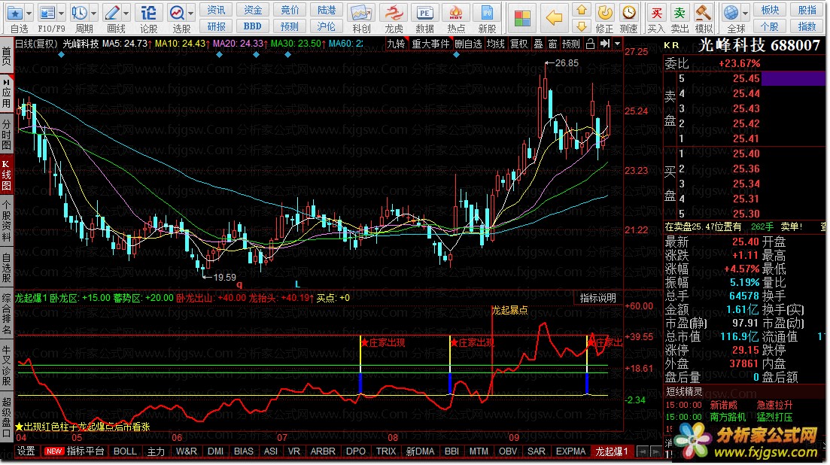Open the 自选 watchlist star icon
830x465 pixels.
pos(15,13)
